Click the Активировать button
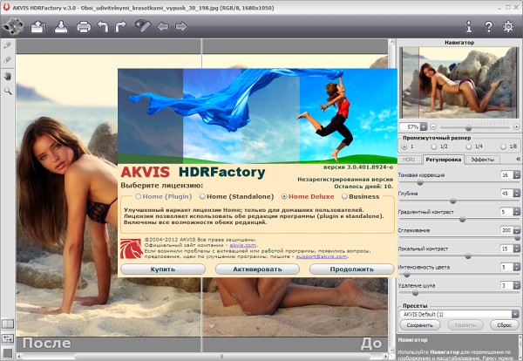This screenshot has width=523, height=361. (x=257, y=269)
